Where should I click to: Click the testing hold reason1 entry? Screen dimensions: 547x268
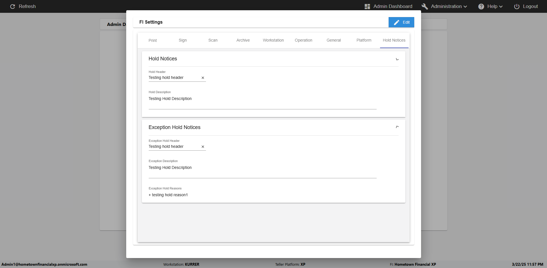click(x=170, y=195)
